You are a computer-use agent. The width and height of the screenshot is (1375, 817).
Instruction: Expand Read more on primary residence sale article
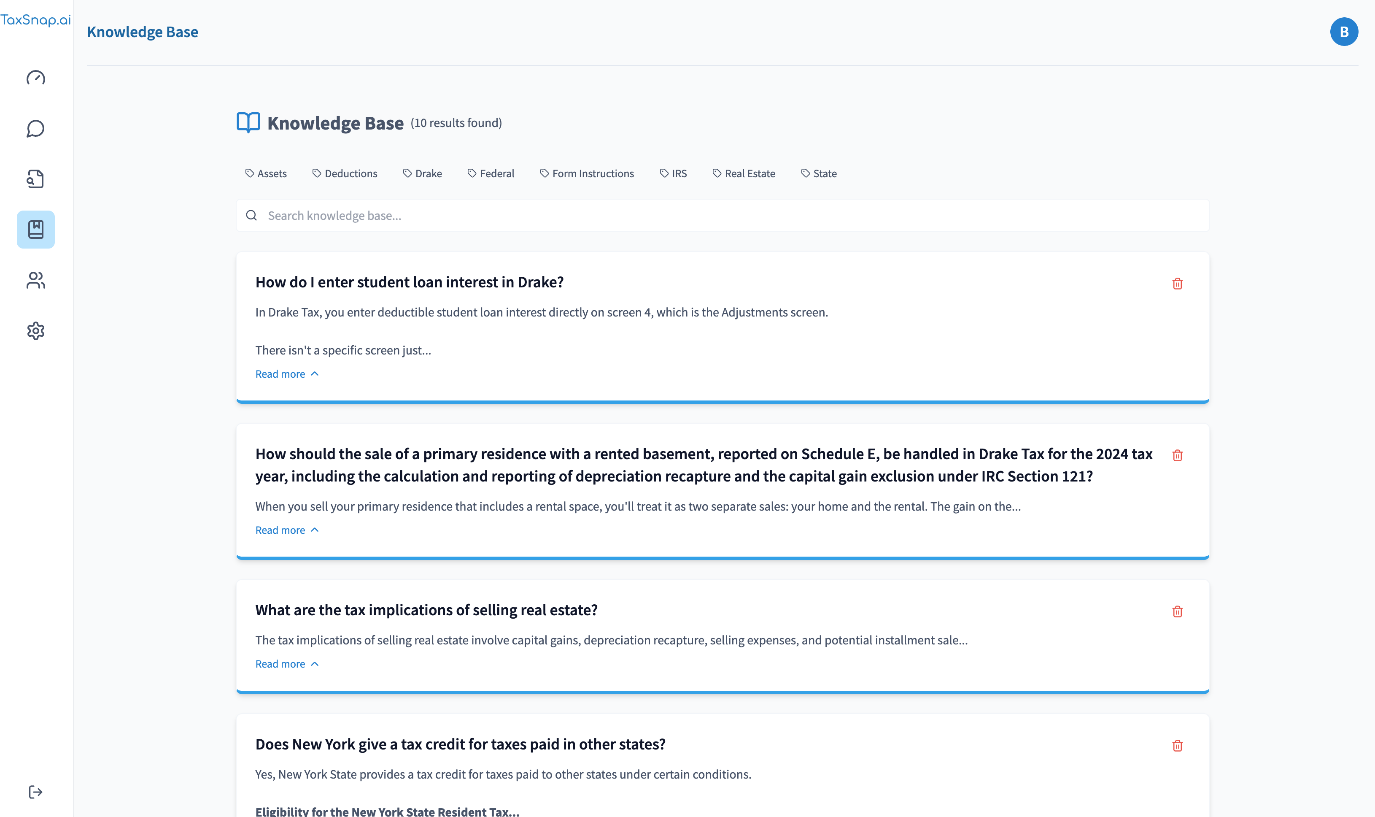287,530
